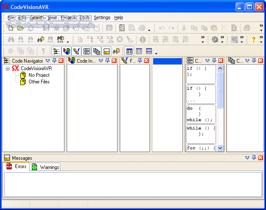
Task: Toggle the Code Information panel toolbar icon
Action: click(x=66, y=51)
